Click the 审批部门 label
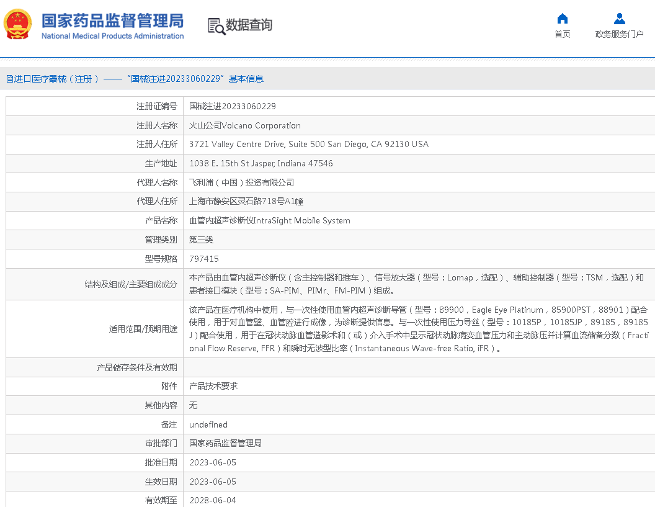 161,444
